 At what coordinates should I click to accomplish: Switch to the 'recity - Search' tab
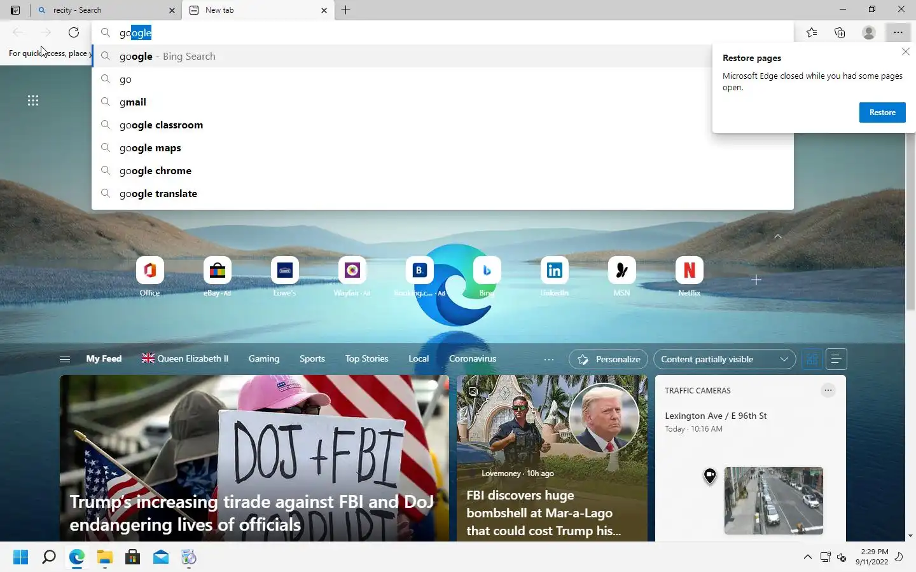click(x=106, y=10)
